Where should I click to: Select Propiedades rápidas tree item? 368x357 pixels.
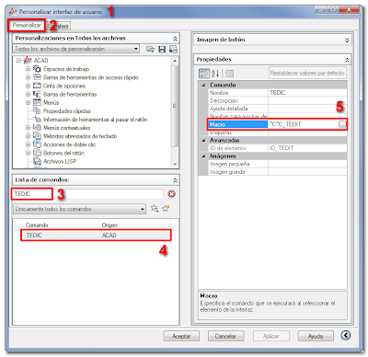[x=67, y=111]
